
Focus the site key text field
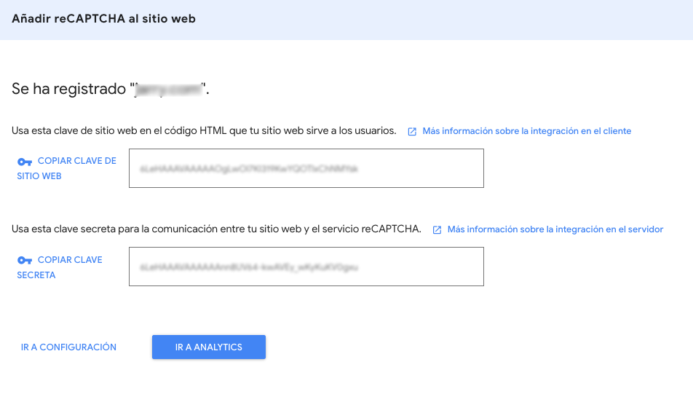tap(306, 168)
